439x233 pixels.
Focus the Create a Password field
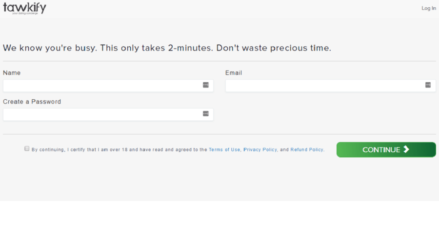[102, 114]
